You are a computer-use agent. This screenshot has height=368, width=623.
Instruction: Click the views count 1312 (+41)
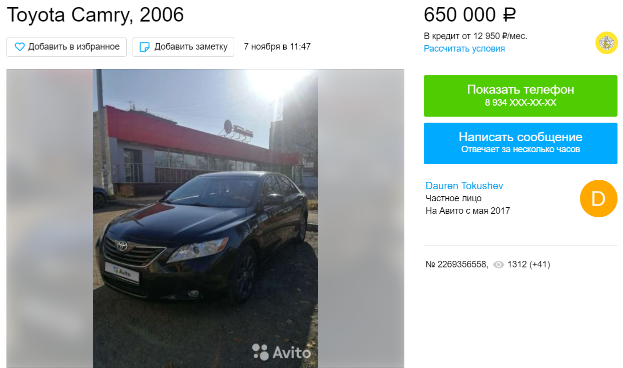coord(528,264)
